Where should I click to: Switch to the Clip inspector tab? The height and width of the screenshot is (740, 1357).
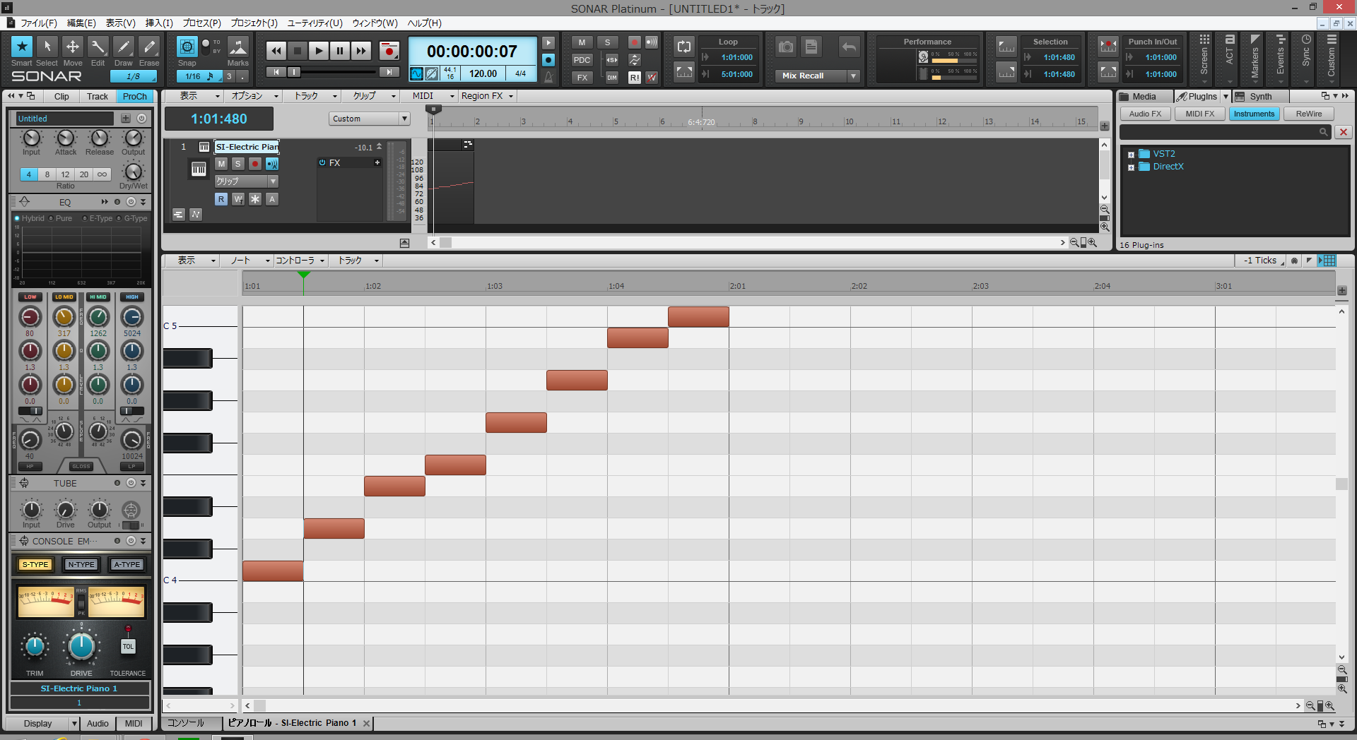point(61,96)
